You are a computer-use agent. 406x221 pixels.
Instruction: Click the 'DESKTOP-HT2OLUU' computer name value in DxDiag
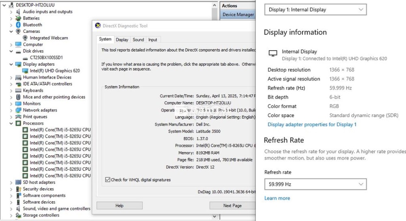[214, 103]
